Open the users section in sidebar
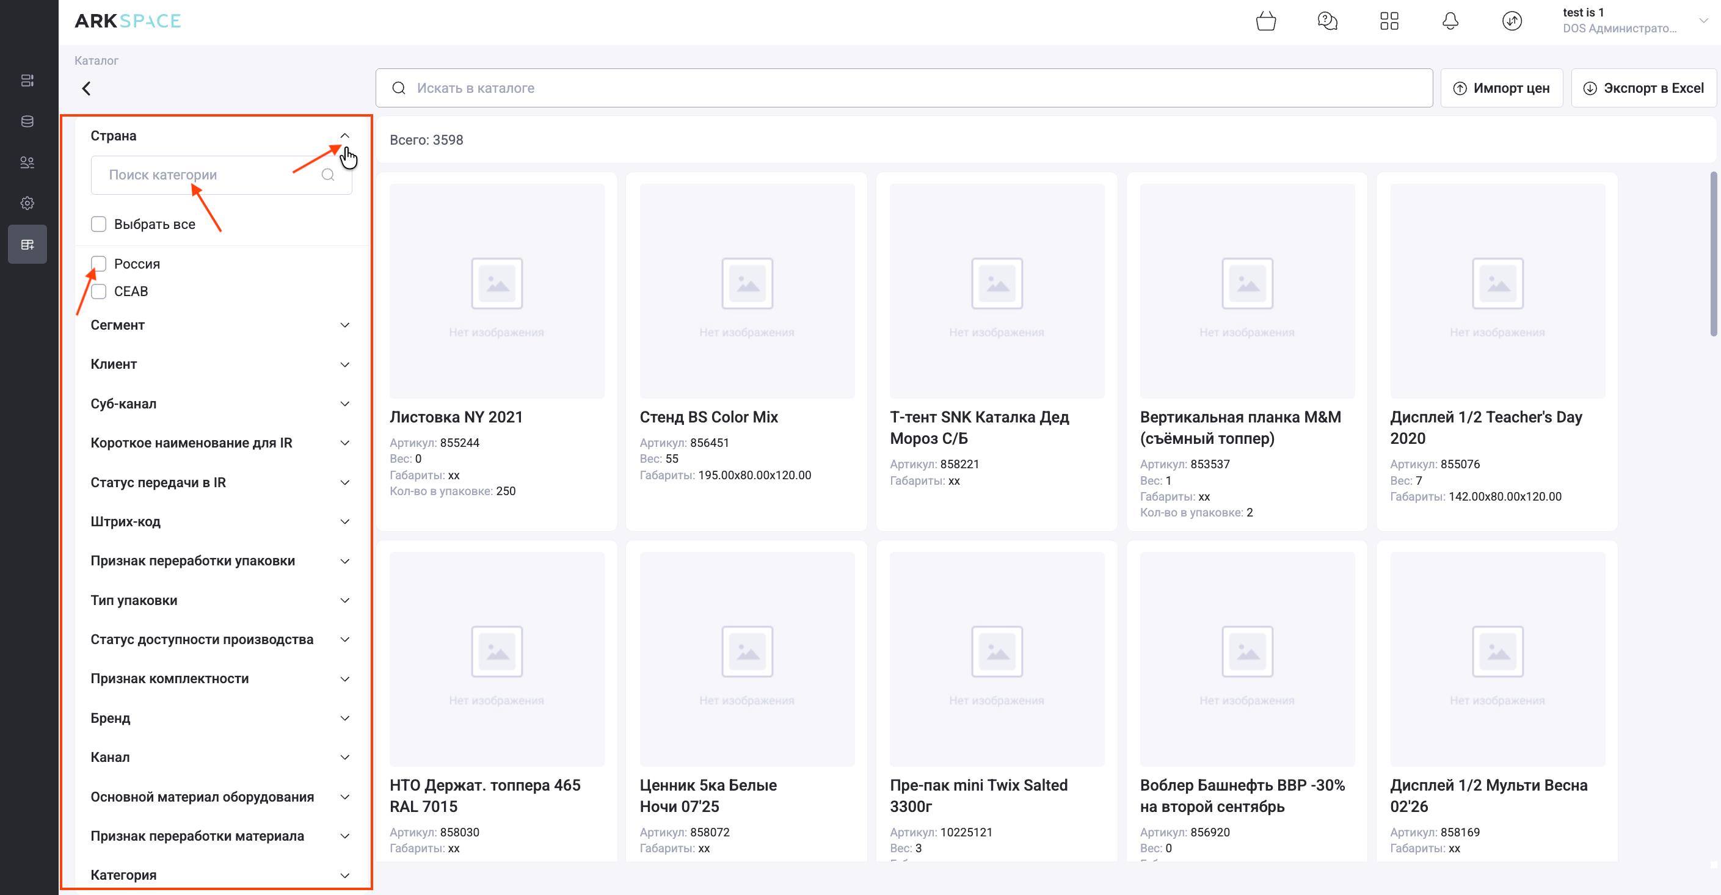This screenshot has height=895, width=1721. [27, 162]
